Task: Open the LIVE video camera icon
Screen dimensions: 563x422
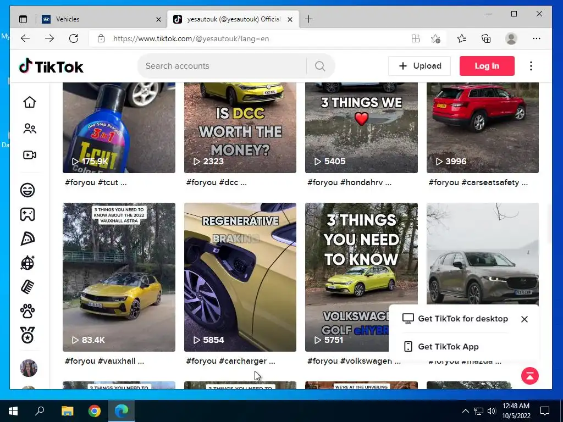Action: point(30,155)
